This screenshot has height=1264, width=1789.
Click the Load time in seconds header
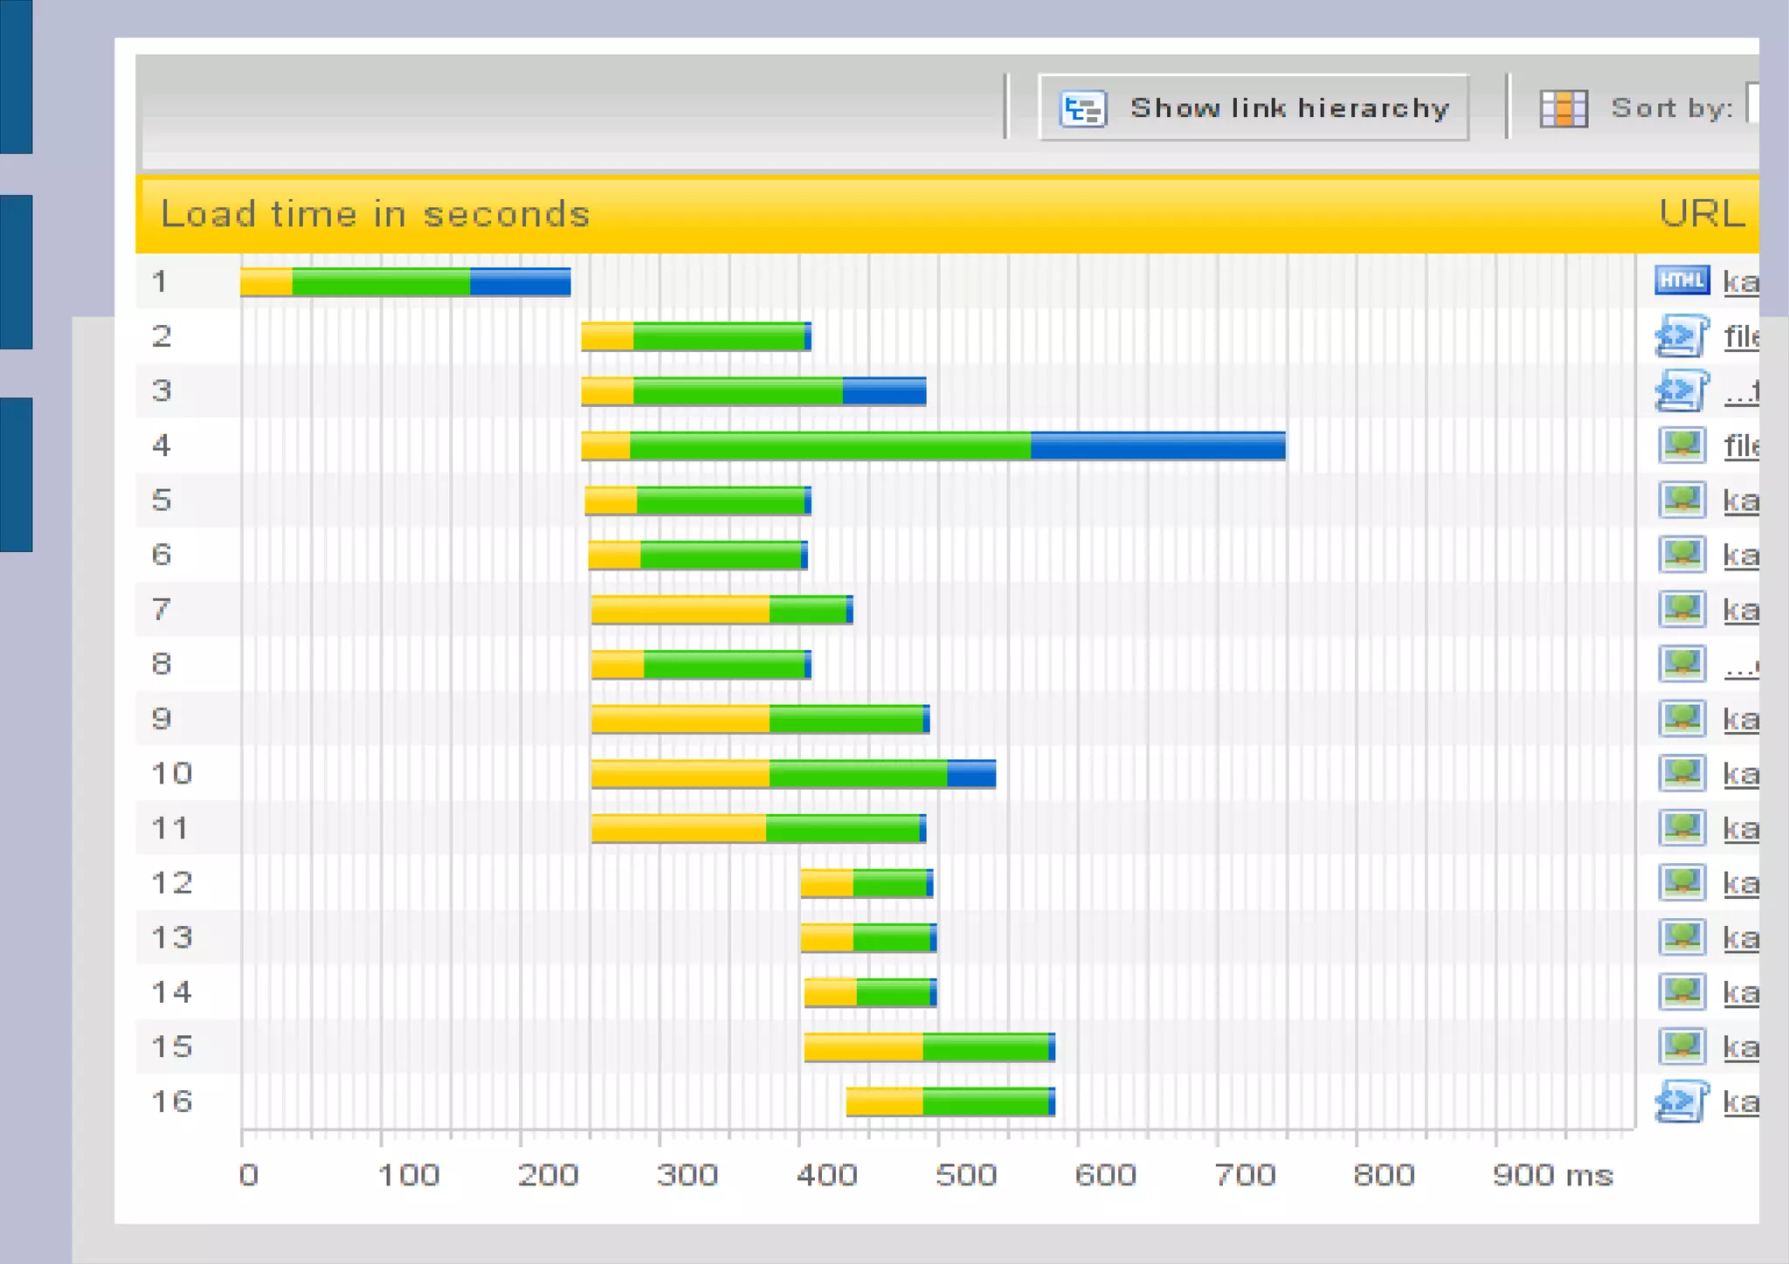click(376, 214)
